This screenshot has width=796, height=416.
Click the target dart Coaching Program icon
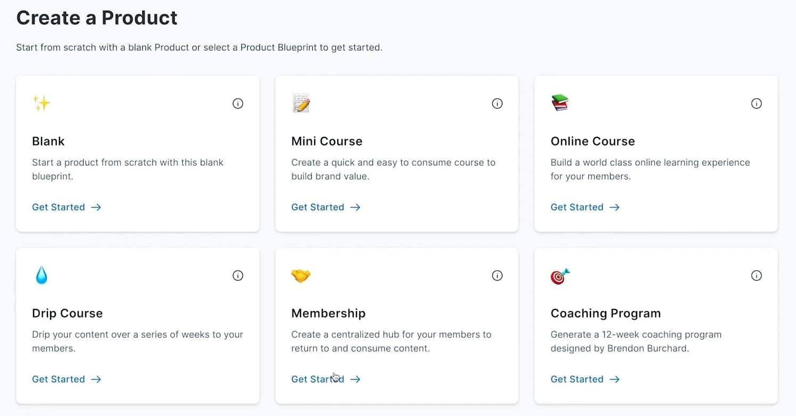coord(559,276)
